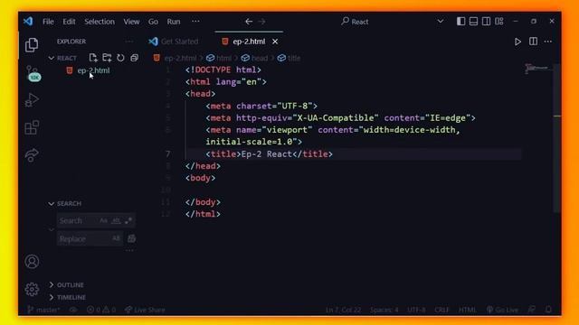Click Go Live in the status bar

[x=502, y=310]
